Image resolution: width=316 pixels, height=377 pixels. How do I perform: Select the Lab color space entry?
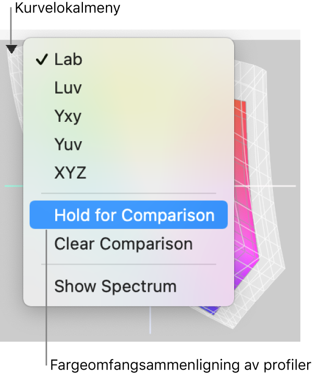click(x=128, y=60)
